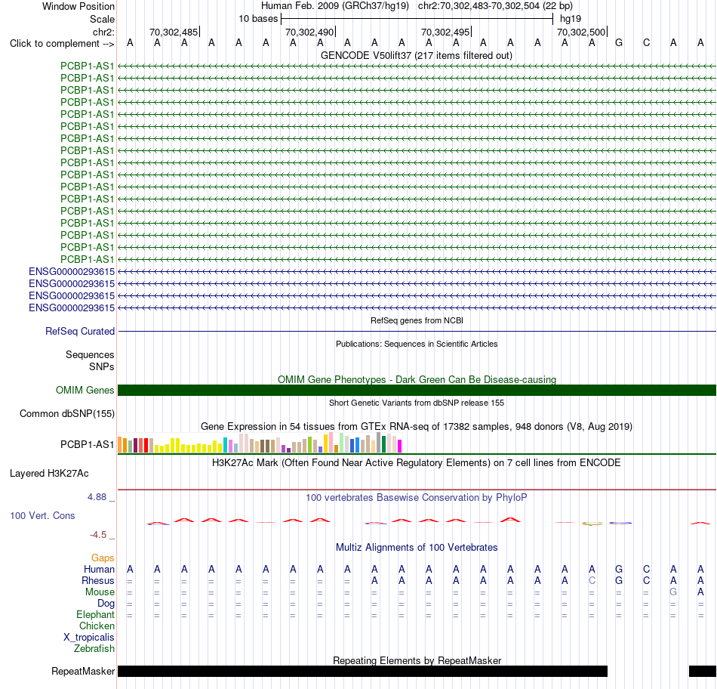Click the 'Mouse' alignment row label
Screen dimensions: 717x689
[x=100, y=592]
